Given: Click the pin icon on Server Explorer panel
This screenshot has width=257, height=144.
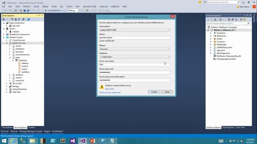Looking at the screenshot, I should point(39,16).
